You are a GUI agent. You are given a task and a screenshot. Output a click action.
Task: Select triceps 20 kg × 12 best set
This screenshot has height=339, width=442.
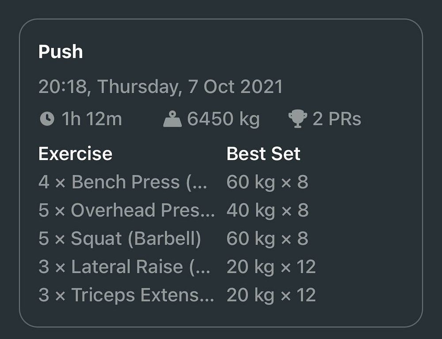pyautogui.click(x=271, y=295)
